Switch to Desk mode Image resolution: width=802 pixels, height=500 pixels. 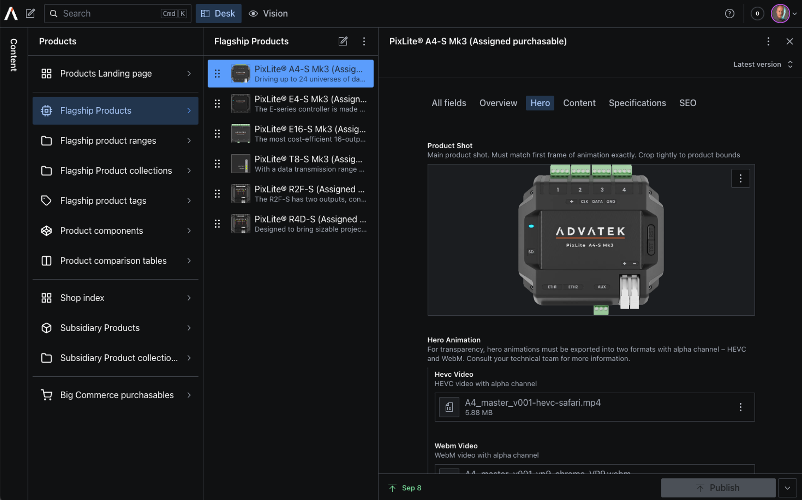tap(219, 14)
